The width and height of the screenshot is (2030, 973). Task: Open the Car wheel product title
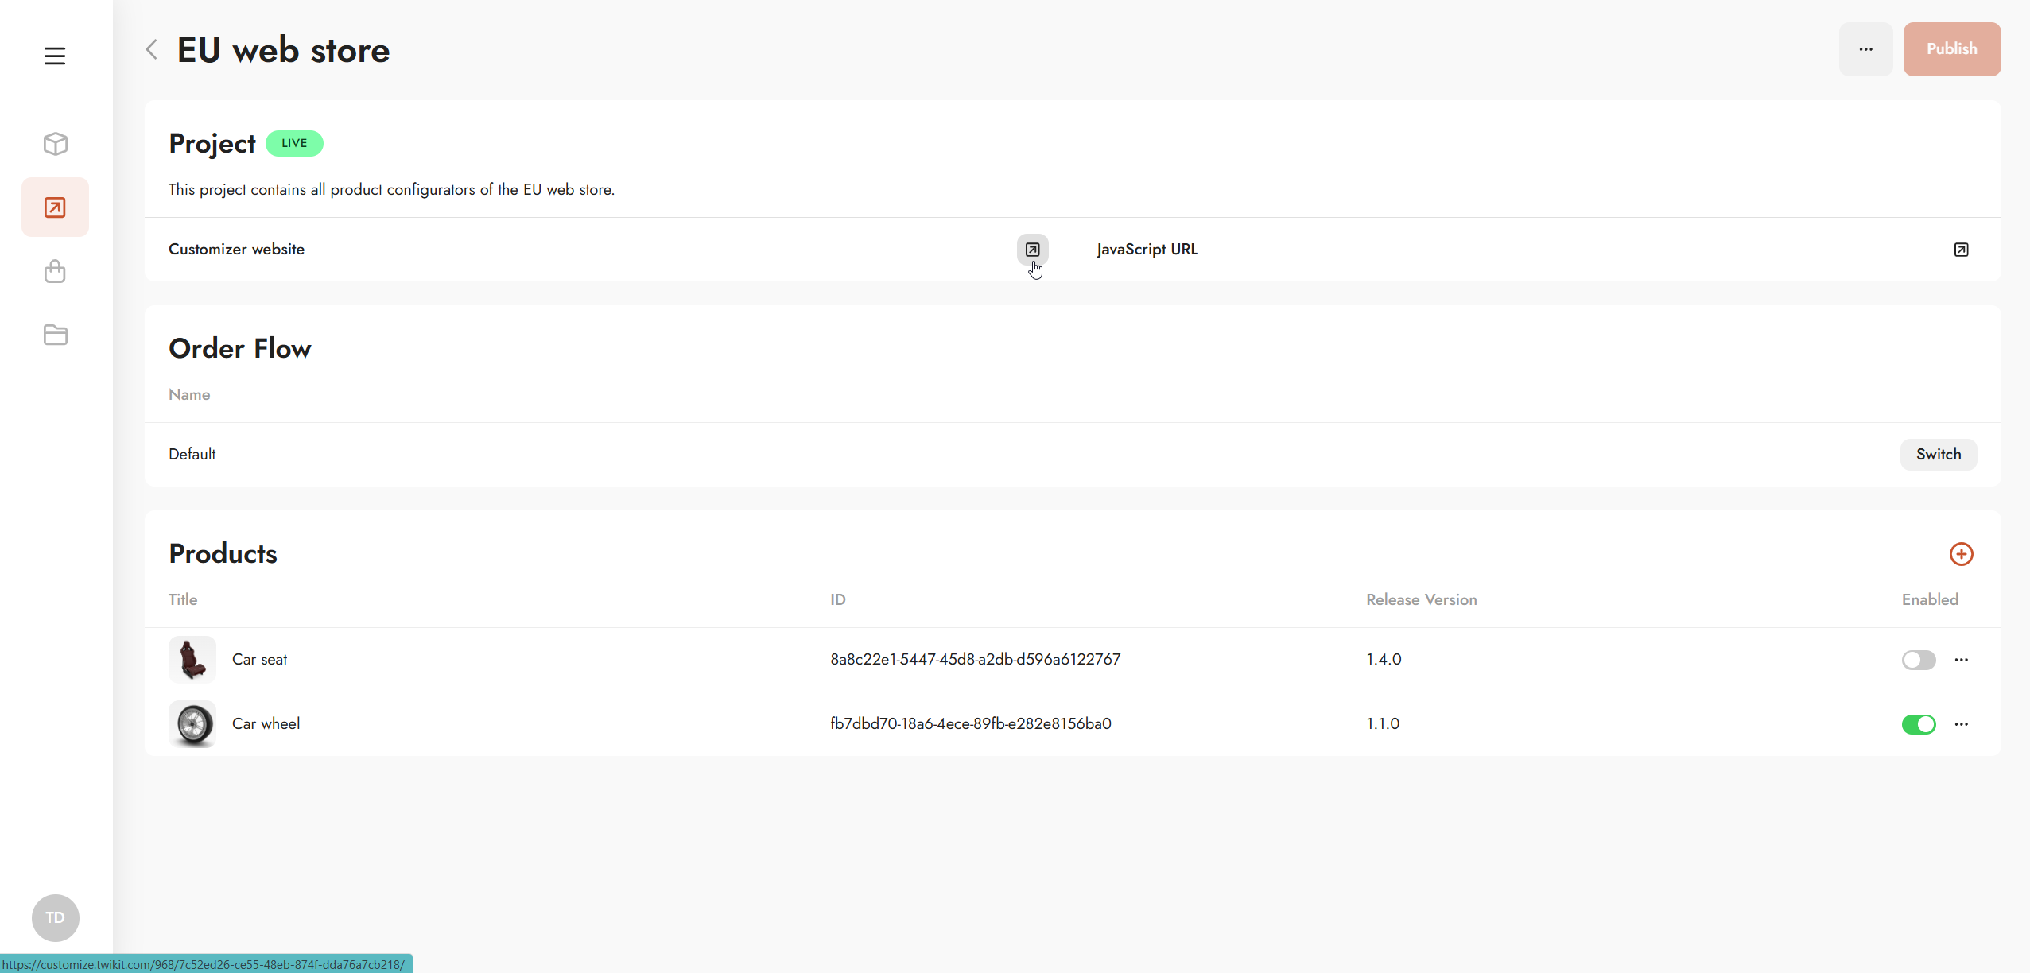point(266,724)
